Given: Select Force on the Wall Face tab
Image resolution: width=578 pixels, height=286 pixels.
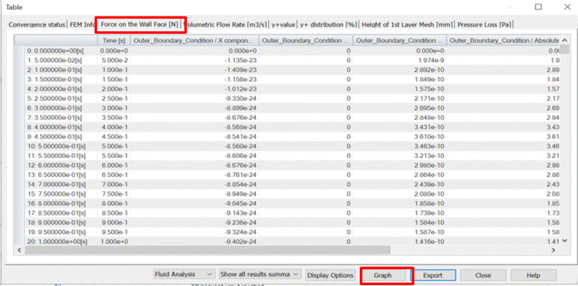Looking at the screenshot, I should (139, 25).
